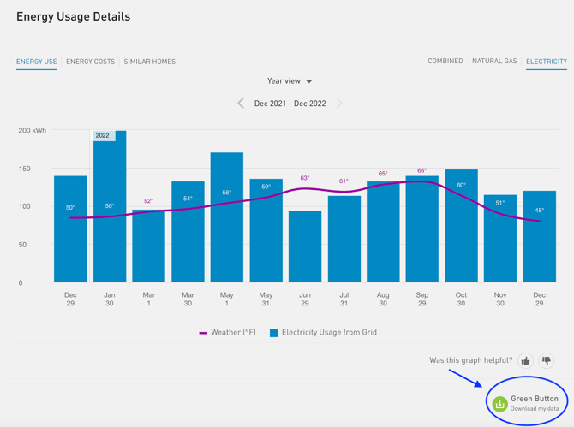Select the Aug 30 usage bar
This screenshot has width=574, height=427.
coord(383,232)
